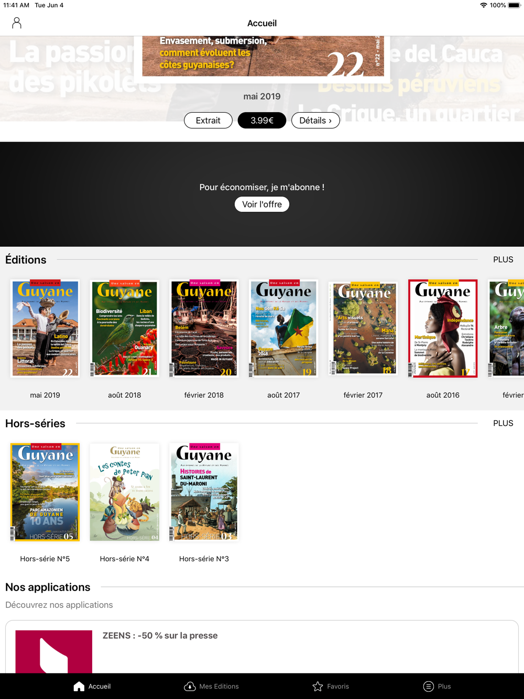Click the Voir l'offre subscription button
The image size is (524, 699).
pos(262,204)
